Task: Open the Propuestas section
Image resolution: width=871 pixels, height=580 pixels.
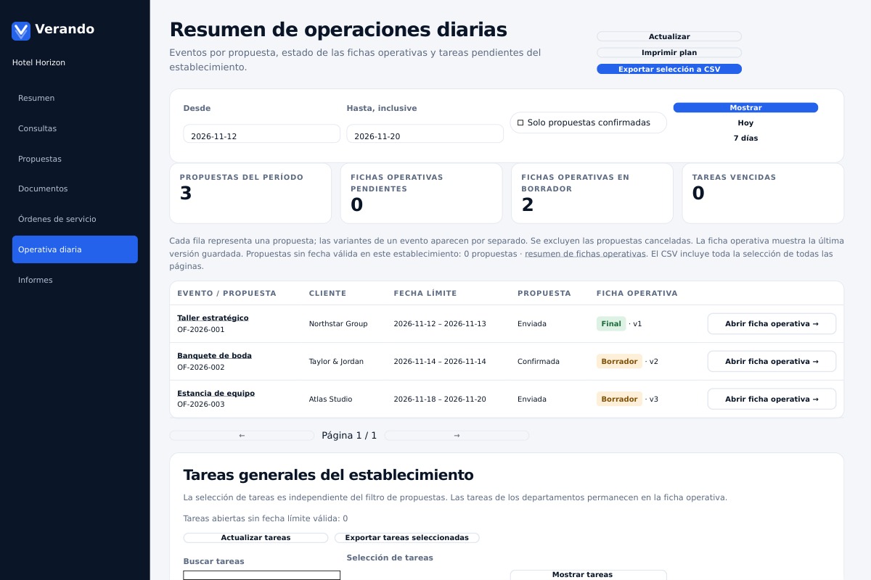Action: (x=75, y=159)
